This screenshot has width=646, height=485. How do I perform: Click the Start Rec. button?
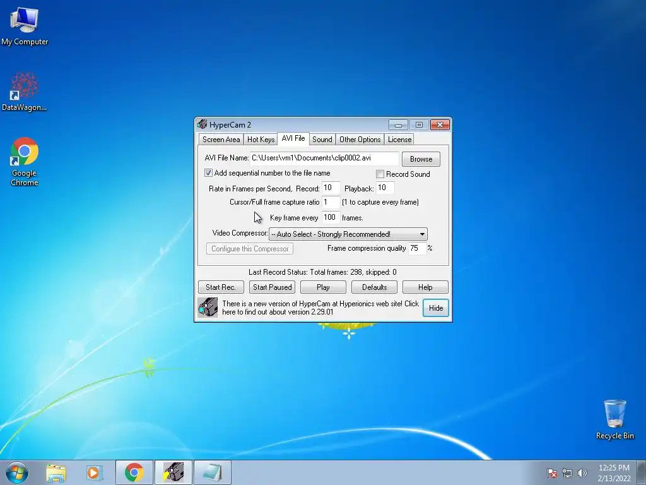click(221, 287)
